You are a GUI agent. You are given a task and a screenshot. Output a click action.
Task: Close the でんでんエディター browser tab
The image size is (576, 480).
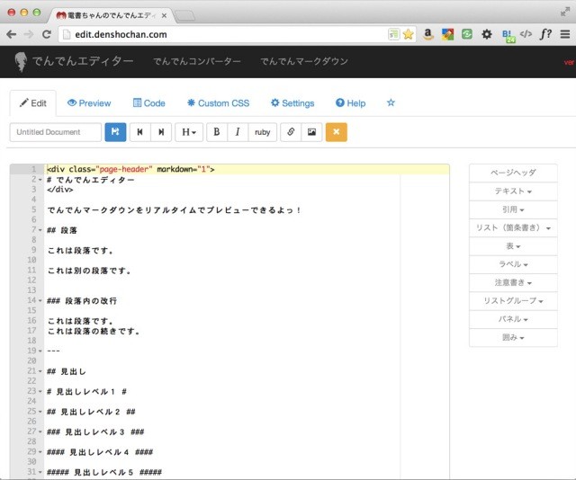click(x=164, y=15)
